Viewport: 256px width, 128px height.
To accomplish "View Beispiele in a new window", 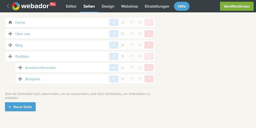I will click(x=131, y=79).
